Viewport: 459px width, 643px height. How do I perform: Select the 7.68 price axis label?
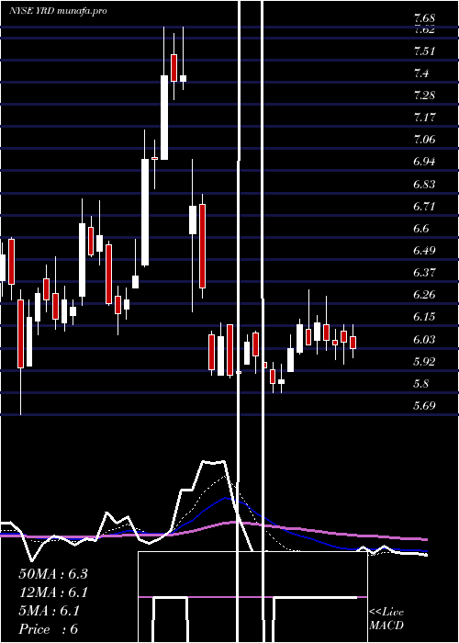[x=424, y=18]
